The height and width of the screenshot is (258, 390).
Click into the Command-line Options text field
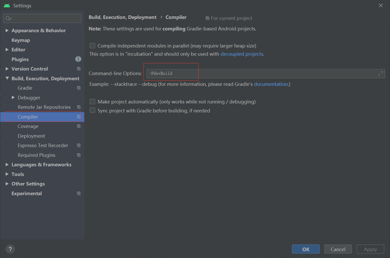click(266, 74)
